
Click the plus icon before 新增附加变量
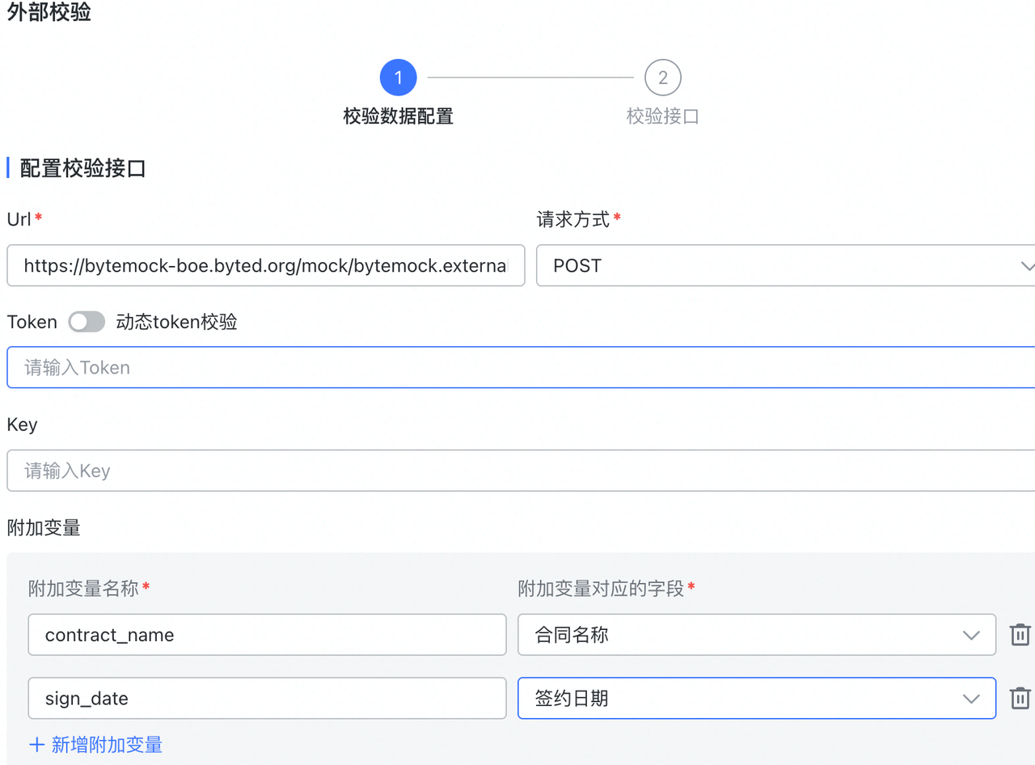pyautogui.click(x=36, y=745)
